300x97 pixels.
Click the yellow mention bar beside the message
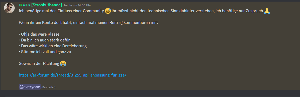(x=0, y=46)
